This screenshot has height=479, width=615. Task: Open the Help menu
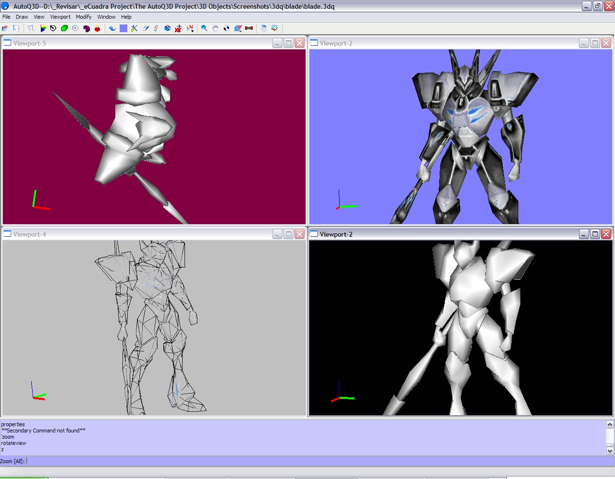126,17
